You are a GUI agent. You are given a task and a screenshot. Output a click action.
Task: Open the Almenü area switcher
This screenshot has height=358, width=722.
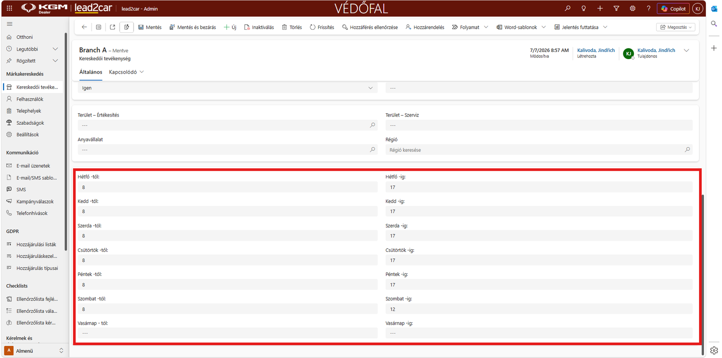pyautogui.click(x=35, y=351)
